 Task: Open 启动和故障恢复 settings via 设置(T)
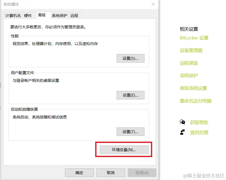point(130,132)
